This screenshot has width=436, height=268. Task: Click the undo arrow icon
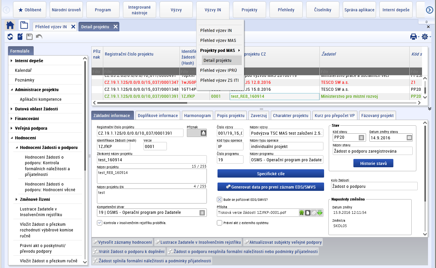click(x=39, y=37)
